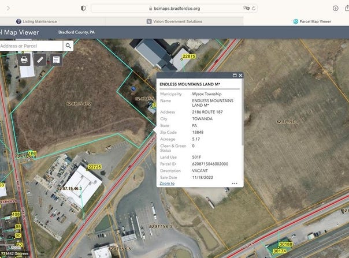Image resolution: width=349 pixels, height=258 pixels.
Task: Click parcel label 62-87-157-1
Action: 287,122
